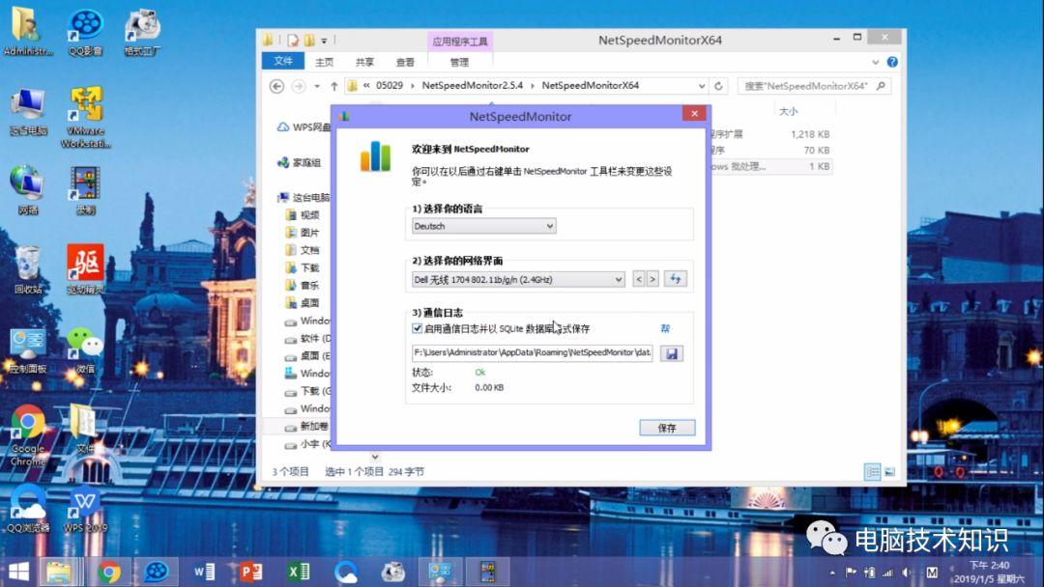
Task: Click 05029 in address breadcrumb
Action: tap(390, 85)
